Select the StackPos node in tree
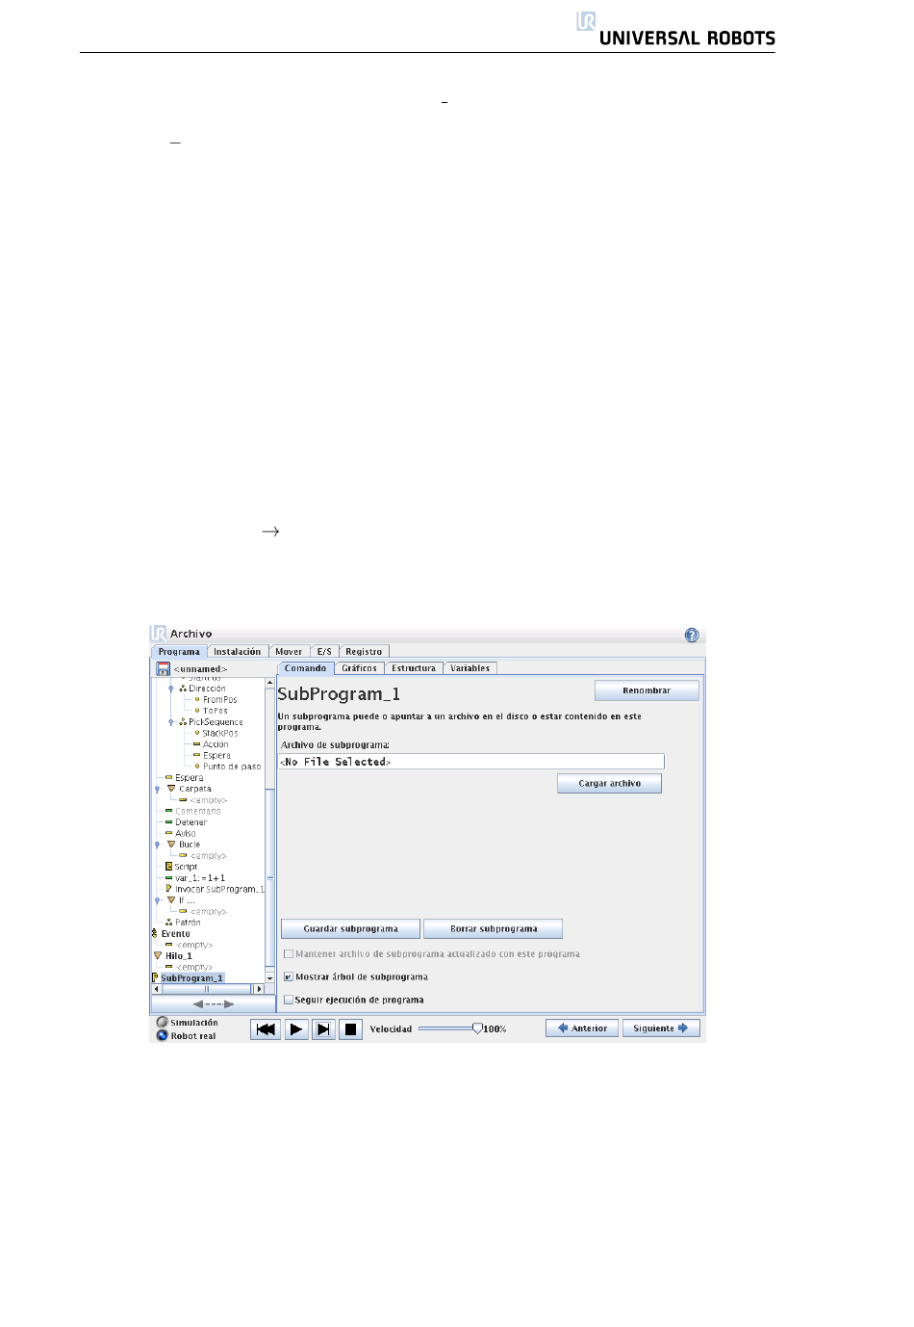Image resolution: width=914 pixels, height=1327 pixels. 219,733
